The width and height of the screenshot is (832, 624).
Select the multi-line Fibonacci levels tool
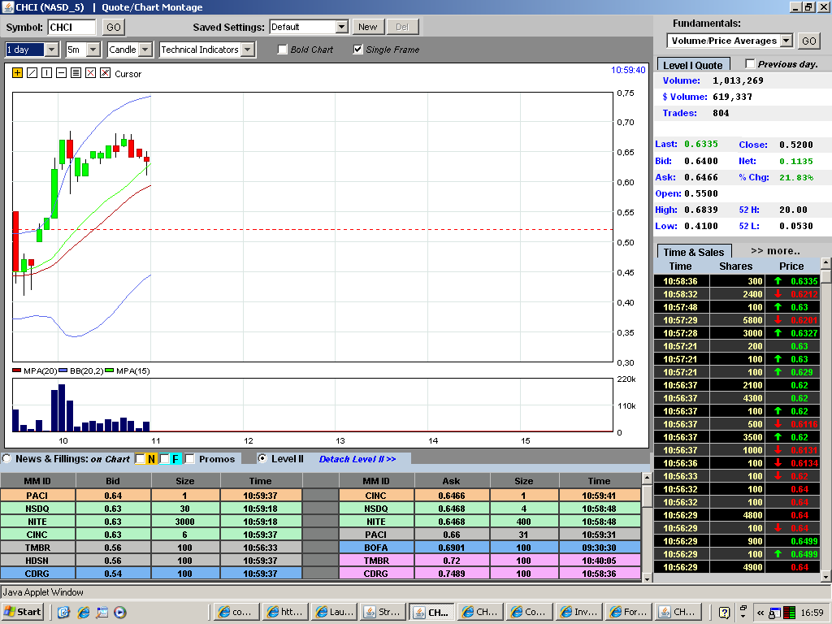click(x=76, y=73)
